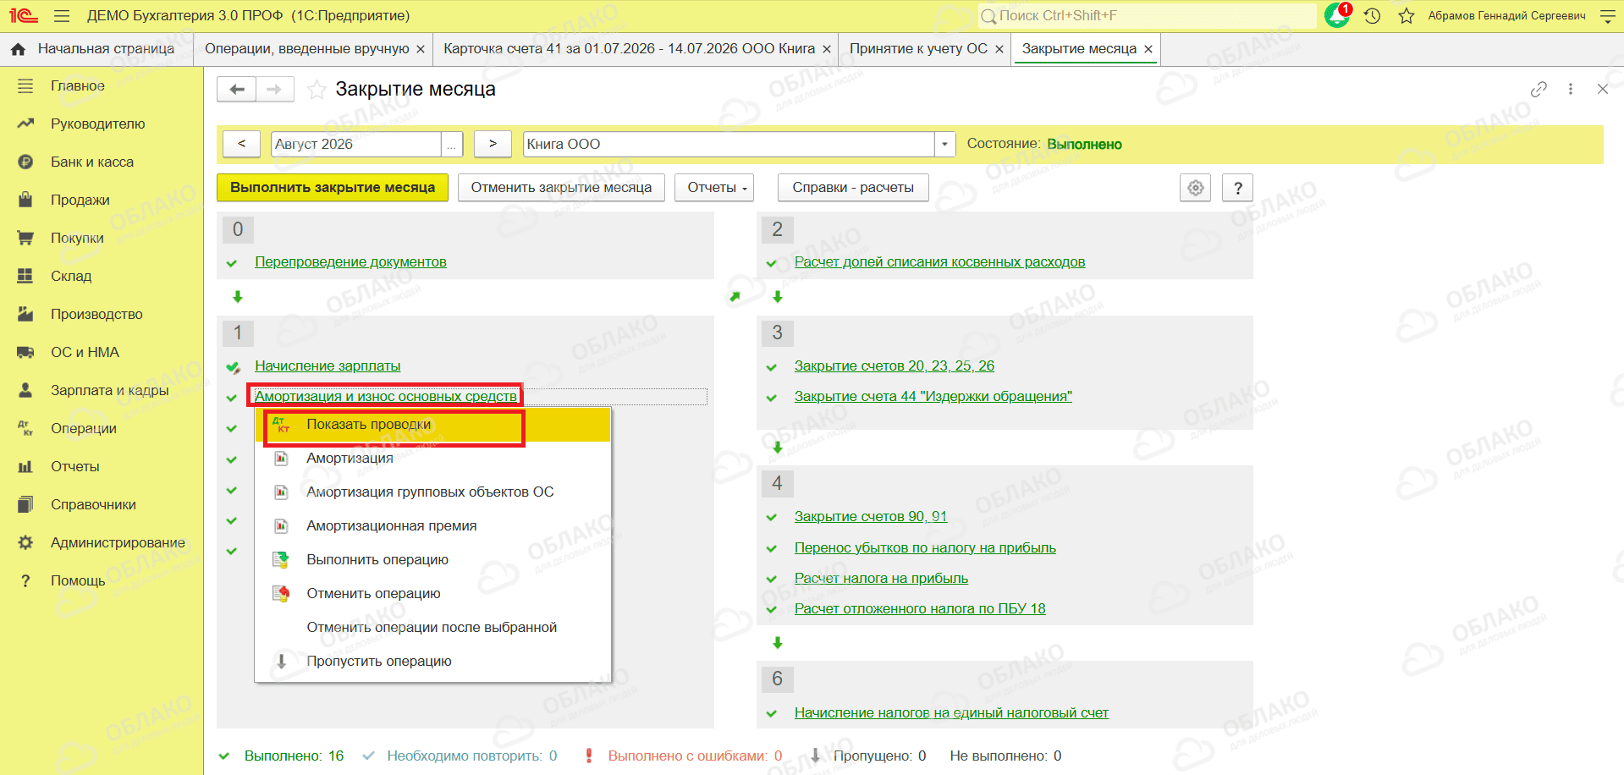This screenshot has width=1624, height=775.
Task: Select Выполнить операцию in context menu
Action: point(432,560)
